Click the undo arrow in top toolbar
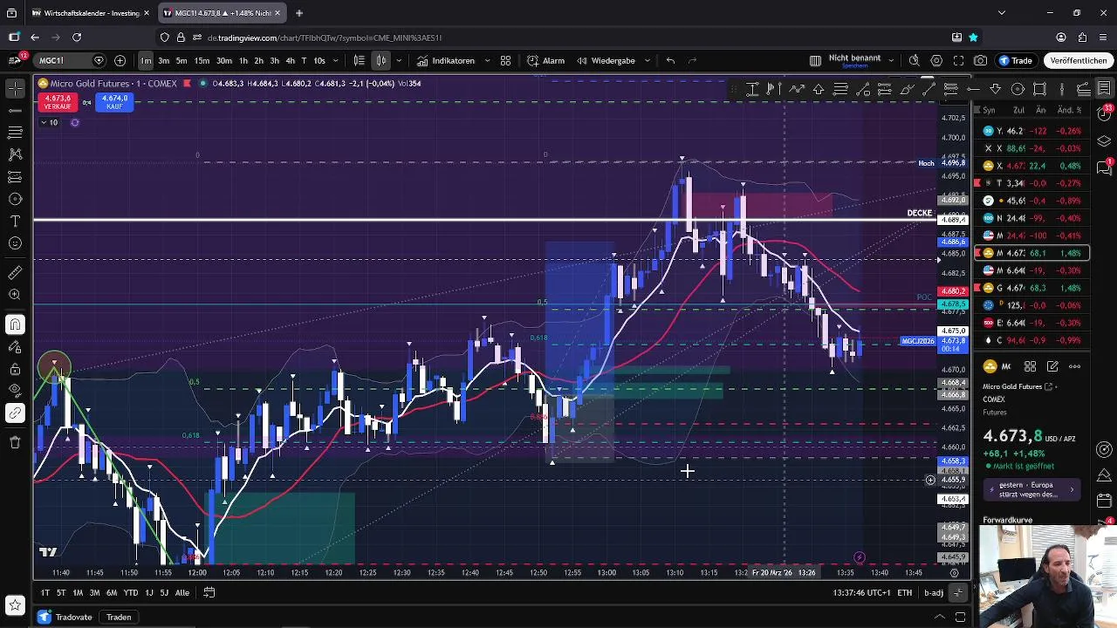 (670, 60)
